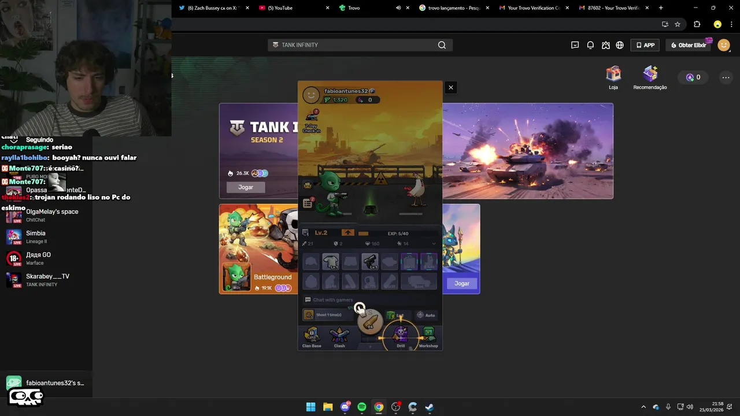Open Дядя GO Warface channel
Image resolution: width=740 pixels, height=416 pixels.
(46, 258)
